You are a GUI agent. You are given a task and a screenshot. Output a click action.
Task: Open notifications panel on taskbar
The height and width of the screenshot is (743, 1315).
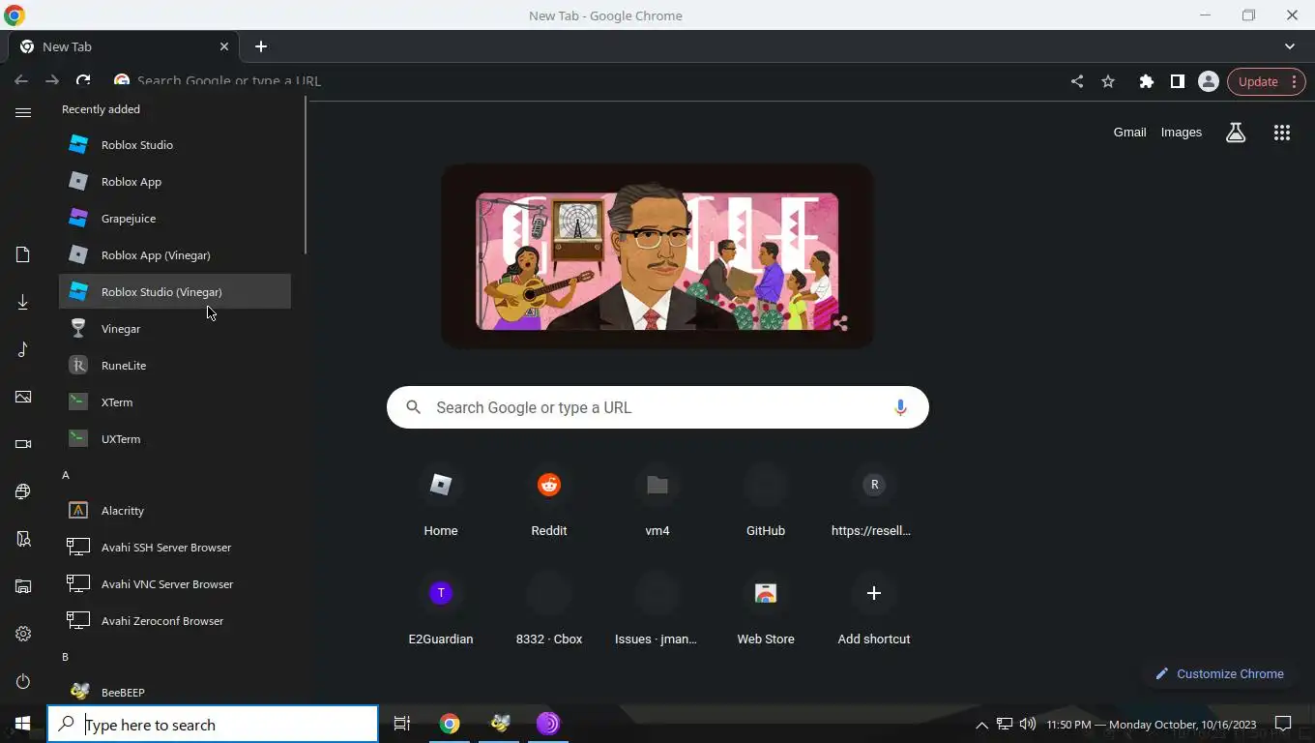[1283, 724]
